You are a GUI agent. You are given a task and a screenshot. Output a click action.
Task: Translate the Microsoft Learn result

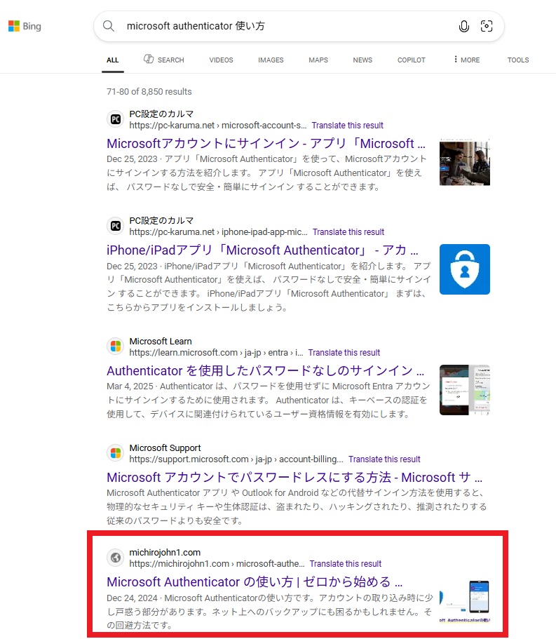click(344, 353)
